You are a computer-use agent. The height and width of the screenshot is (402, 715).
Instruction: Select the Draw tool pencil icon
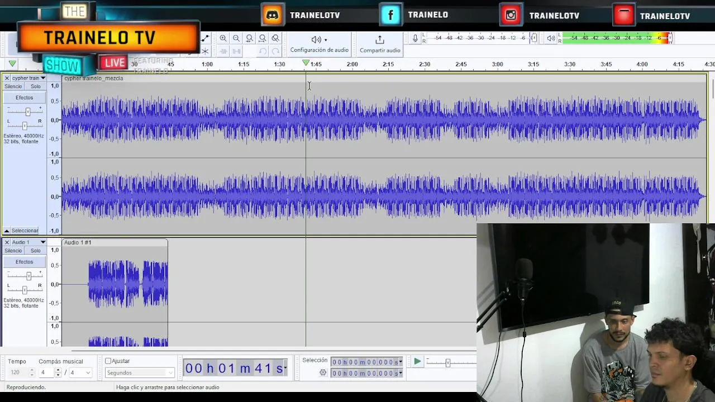tap(205, 39)
